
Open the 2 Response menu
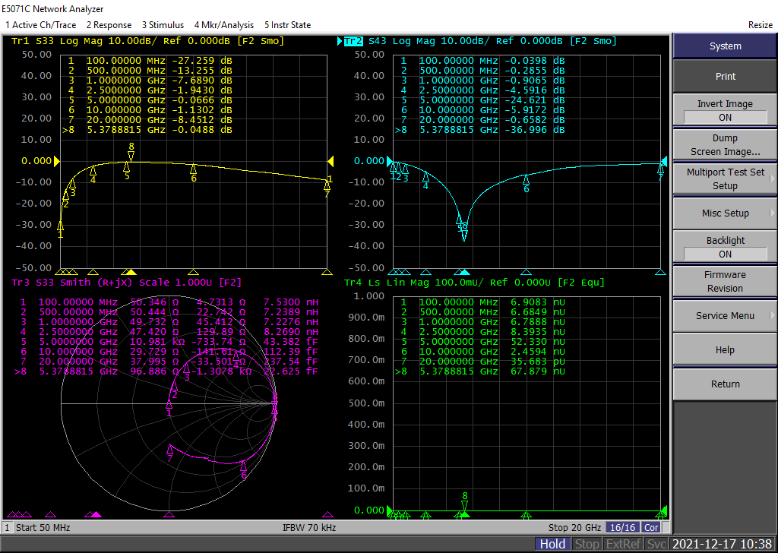pyautogui.click(x=109, y=25)
